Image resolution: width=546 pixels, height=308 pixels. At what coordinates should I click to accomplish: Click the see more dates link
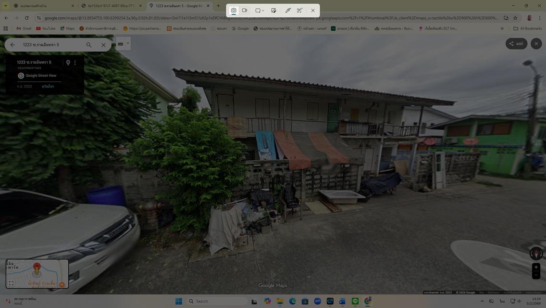(48, 86)
